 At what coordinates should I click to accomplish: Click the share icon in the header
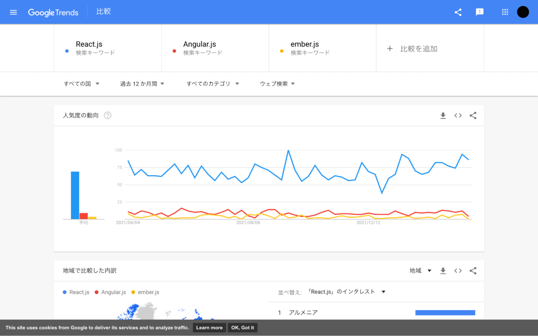pyautogui.click(x=458, y=12)
